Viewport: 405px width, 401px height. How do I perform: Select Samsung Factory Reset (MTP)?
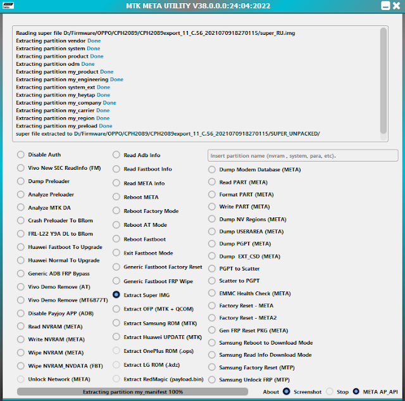point(212,367)
